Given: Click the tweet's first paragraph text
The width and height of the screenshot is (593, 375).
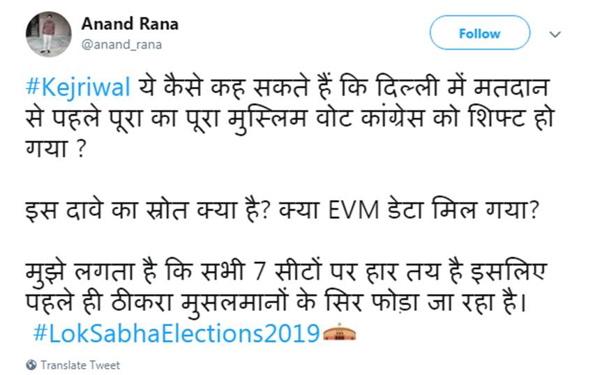Looking at the screenshot, I should (x=279, y=116).
